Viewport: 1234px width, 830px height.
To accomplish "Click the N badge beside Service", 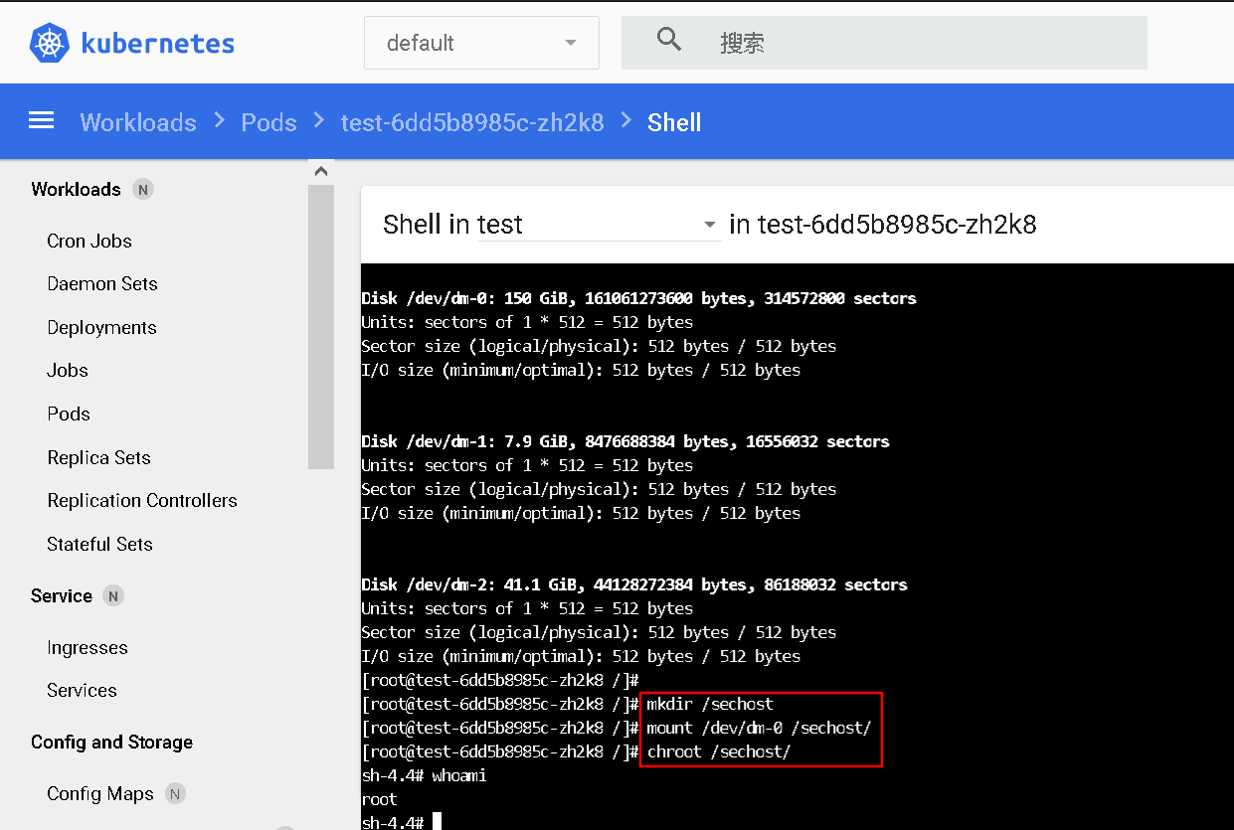I will pyautogui.click(x=113, y=596).
